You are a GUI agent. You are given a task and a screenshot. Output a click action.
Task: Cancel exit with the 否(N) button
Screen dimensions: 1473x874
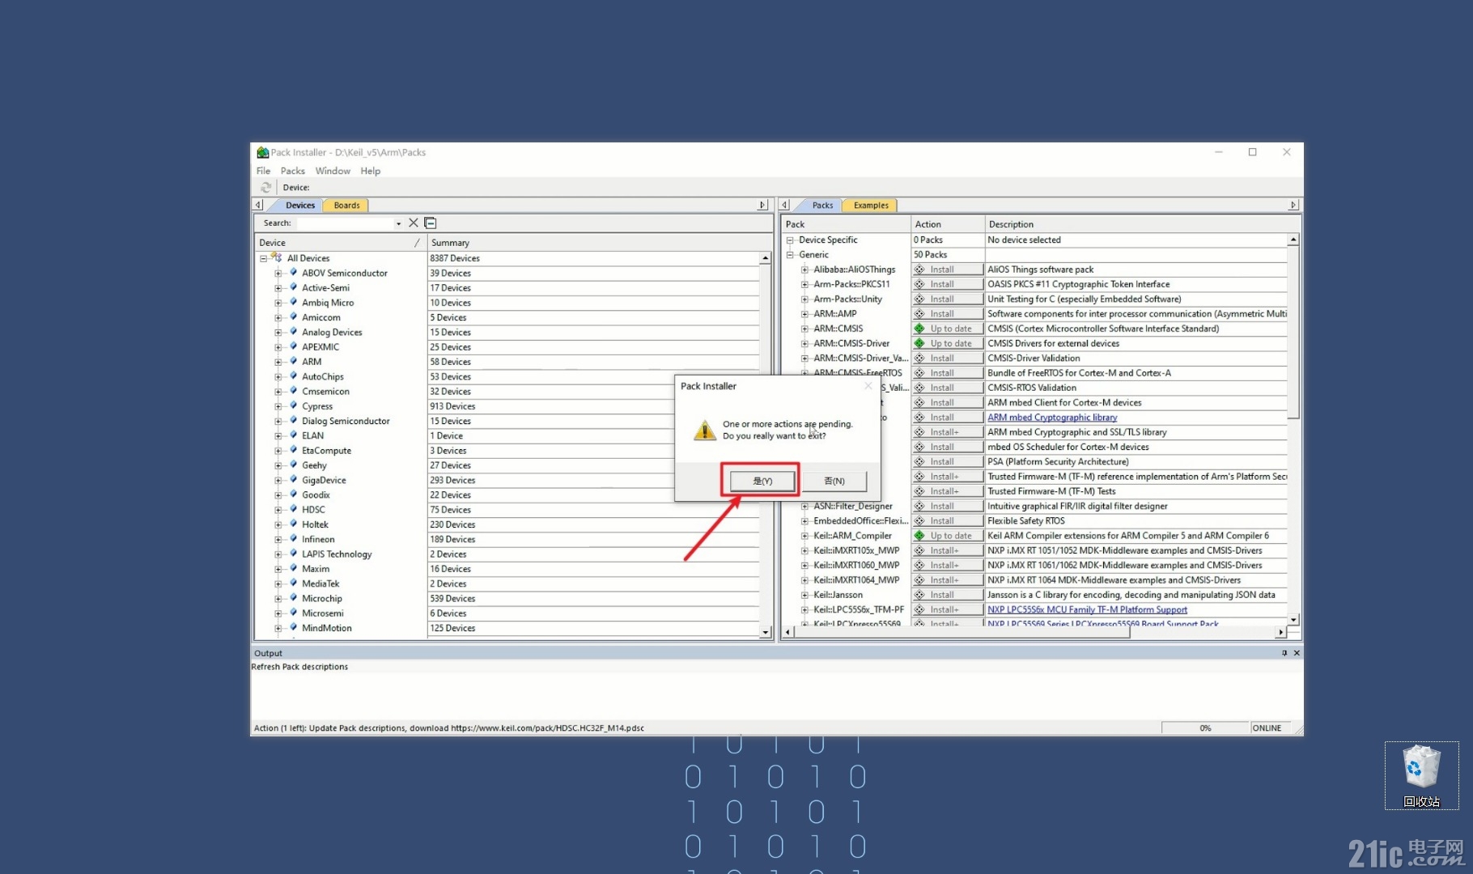(834, 481)
